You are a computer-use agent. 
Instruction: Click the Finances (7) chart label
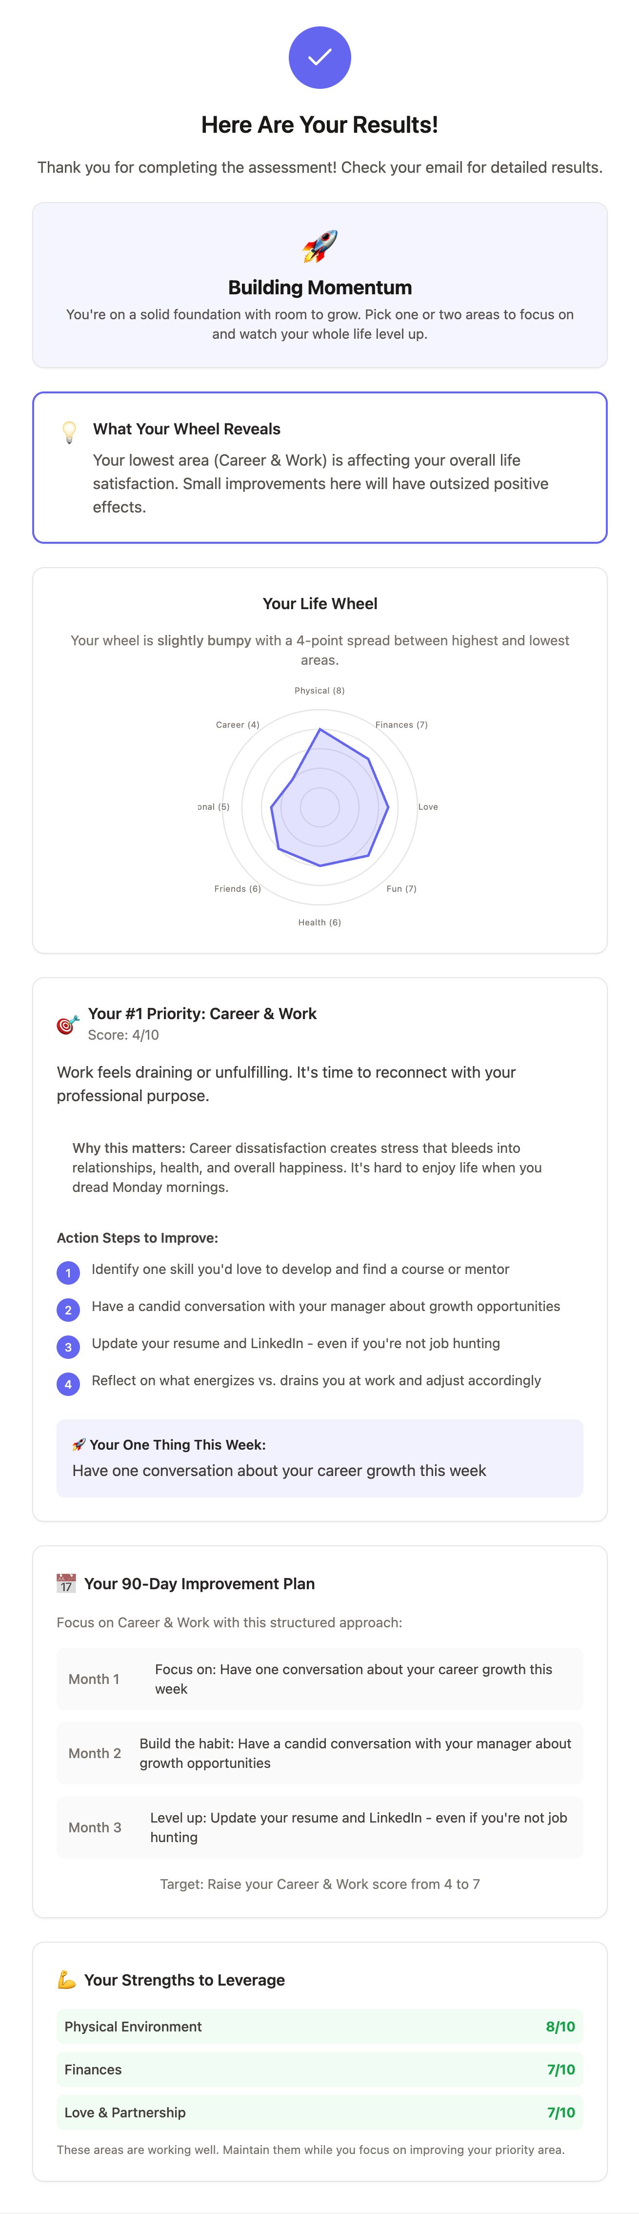[x=401, y=724]
